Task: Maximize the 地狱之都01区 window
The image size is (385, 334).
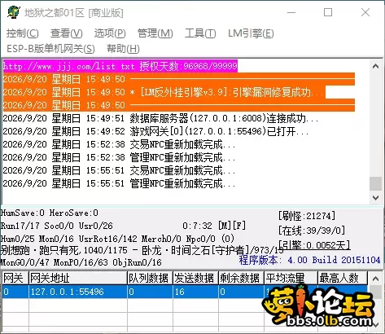Action: point(328,12)
